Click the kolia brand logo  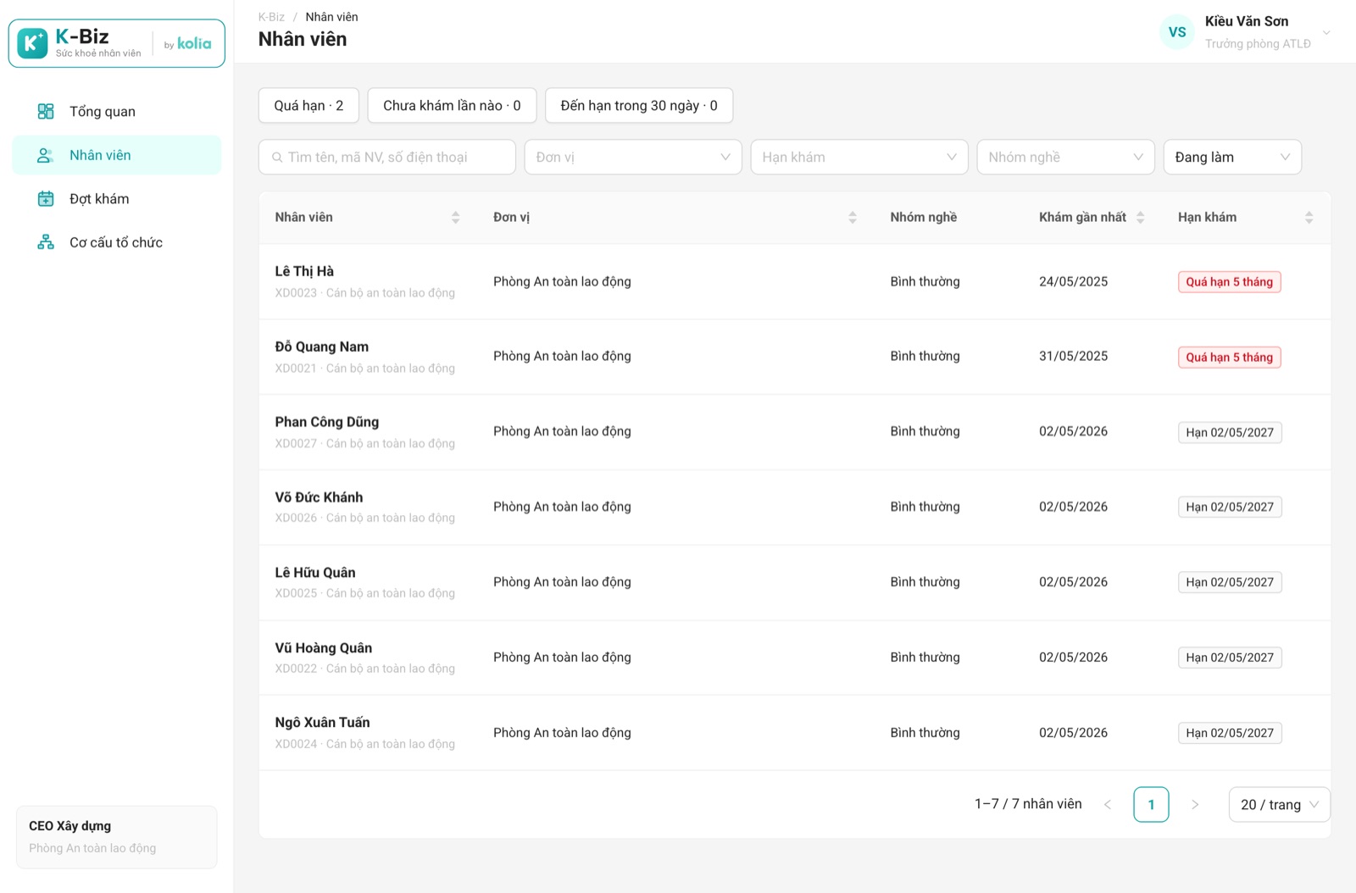click(194, 43)
